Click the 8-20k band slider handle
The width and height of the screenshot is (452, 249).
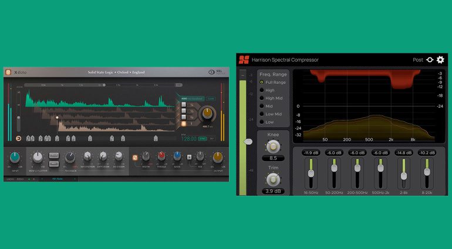tap(427, 172)
